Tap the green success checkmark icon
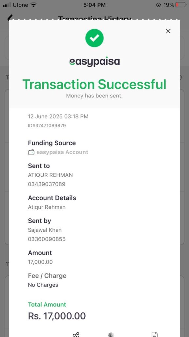Screen dimensions: 189x337 pyautogui.click(x=94, y=38)
